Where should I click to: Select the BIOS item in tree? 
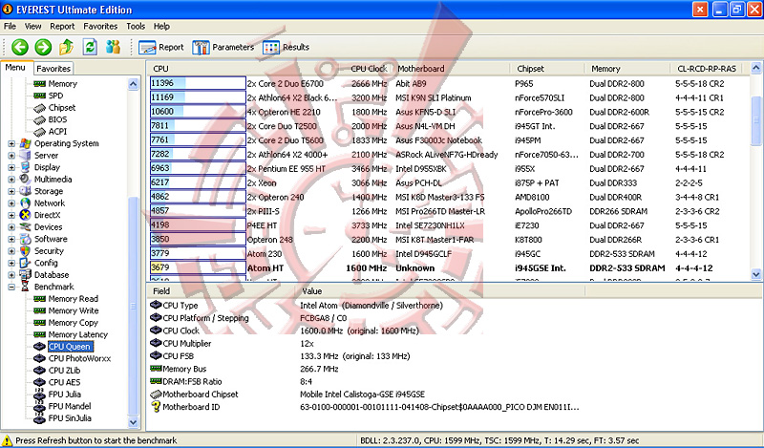click(x=57, y=119)
